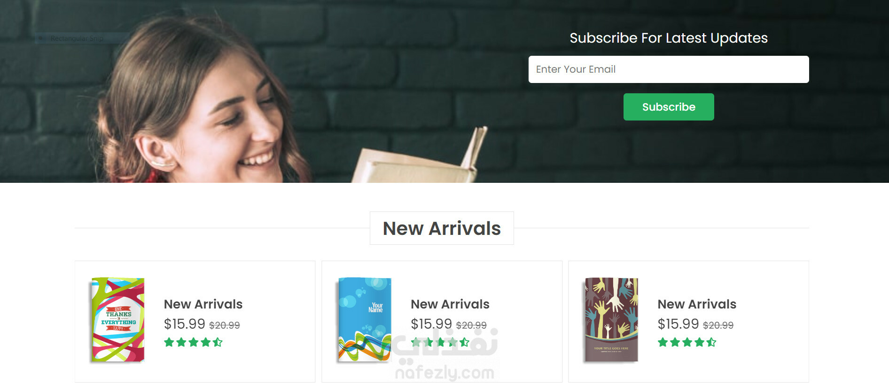
Task: Click the first star of third product rating
Action: point(663,342)
